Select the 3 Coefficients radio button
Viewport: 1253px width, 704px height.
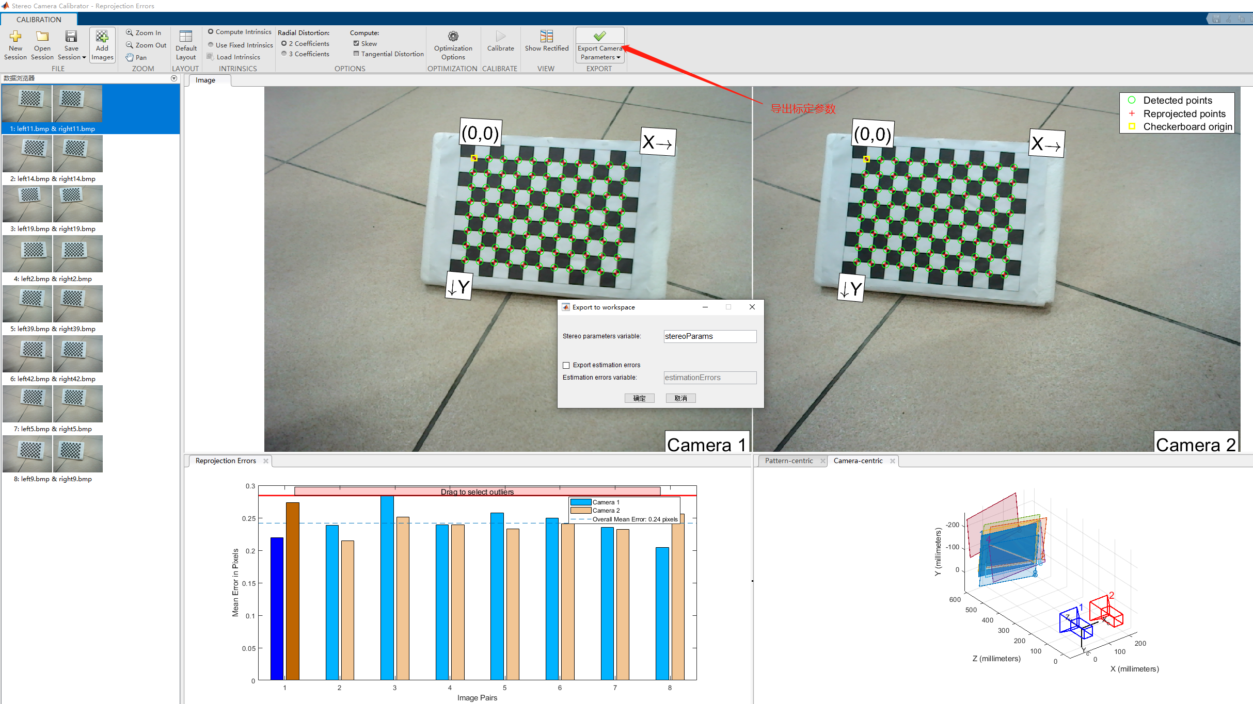284,54
